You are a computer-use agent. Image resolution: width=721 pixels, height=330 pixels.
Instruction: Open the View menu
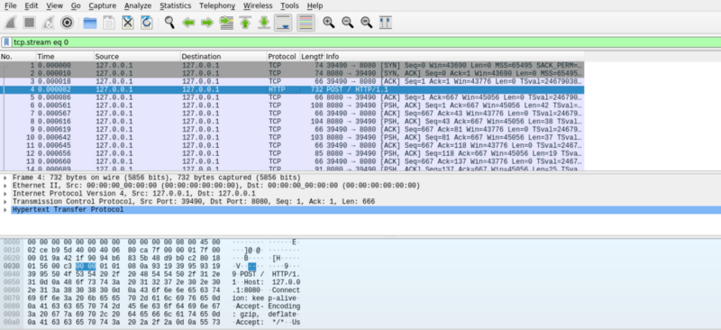[x=55, y=6]
